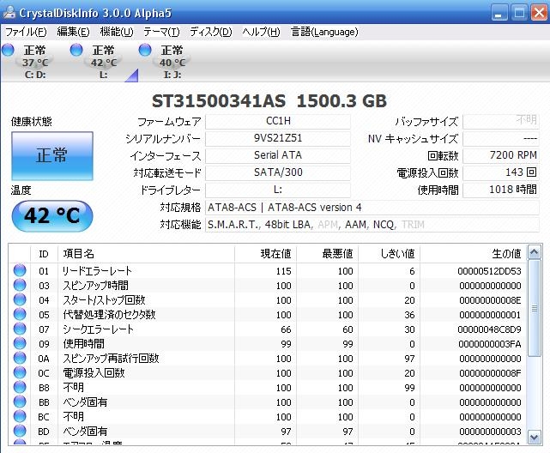This screenshot has height=453, width=550.
Task: Minimize the CrystalDiskInfo window
Action: [499, 14]
